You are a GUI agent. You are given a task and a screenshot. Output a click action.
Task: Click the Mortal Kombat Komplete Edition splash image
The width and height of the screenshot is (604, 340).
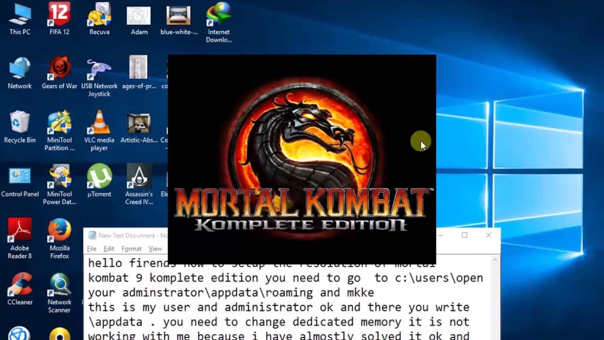click(x=302, y=159)
